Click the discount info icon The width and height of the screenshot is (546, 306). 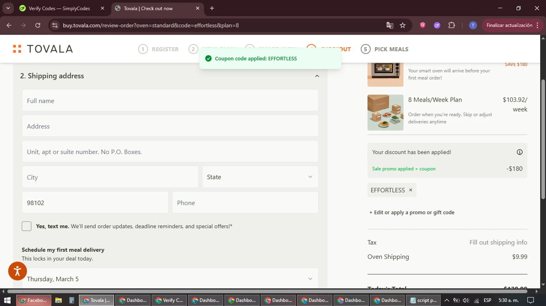(x=519, y=152)
